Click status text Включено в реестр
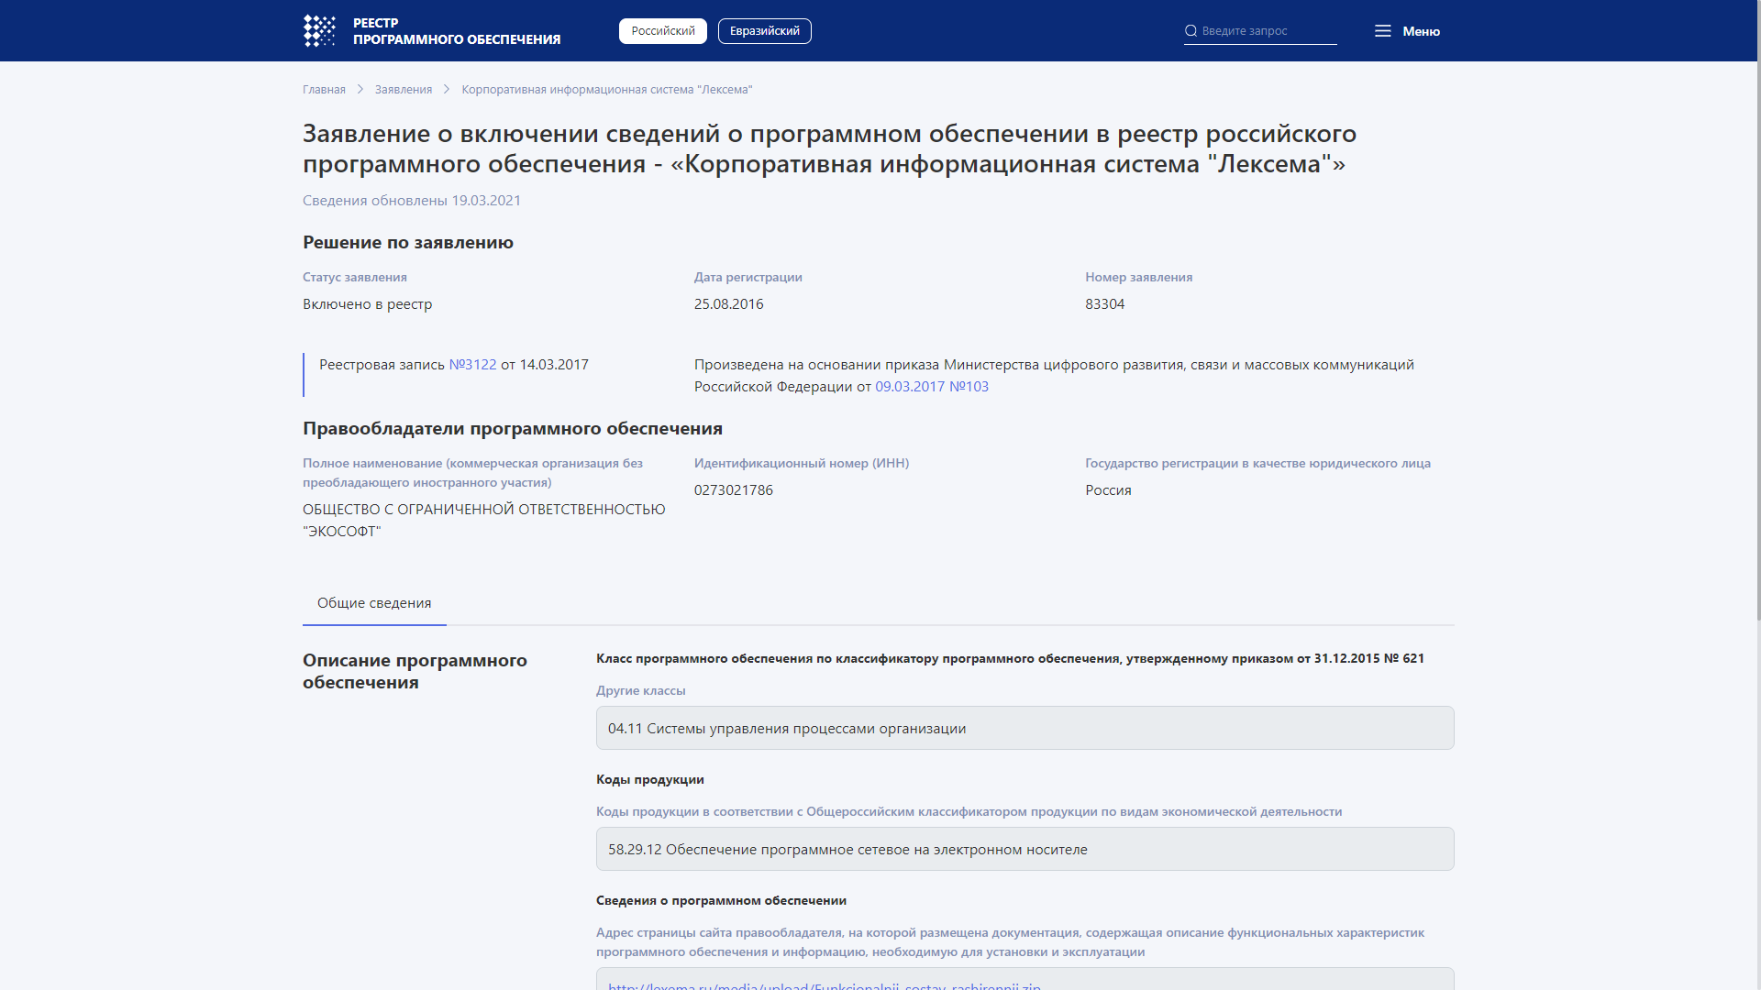The width and height of the screenshot is (1761, 990). (x=368, y=304)
